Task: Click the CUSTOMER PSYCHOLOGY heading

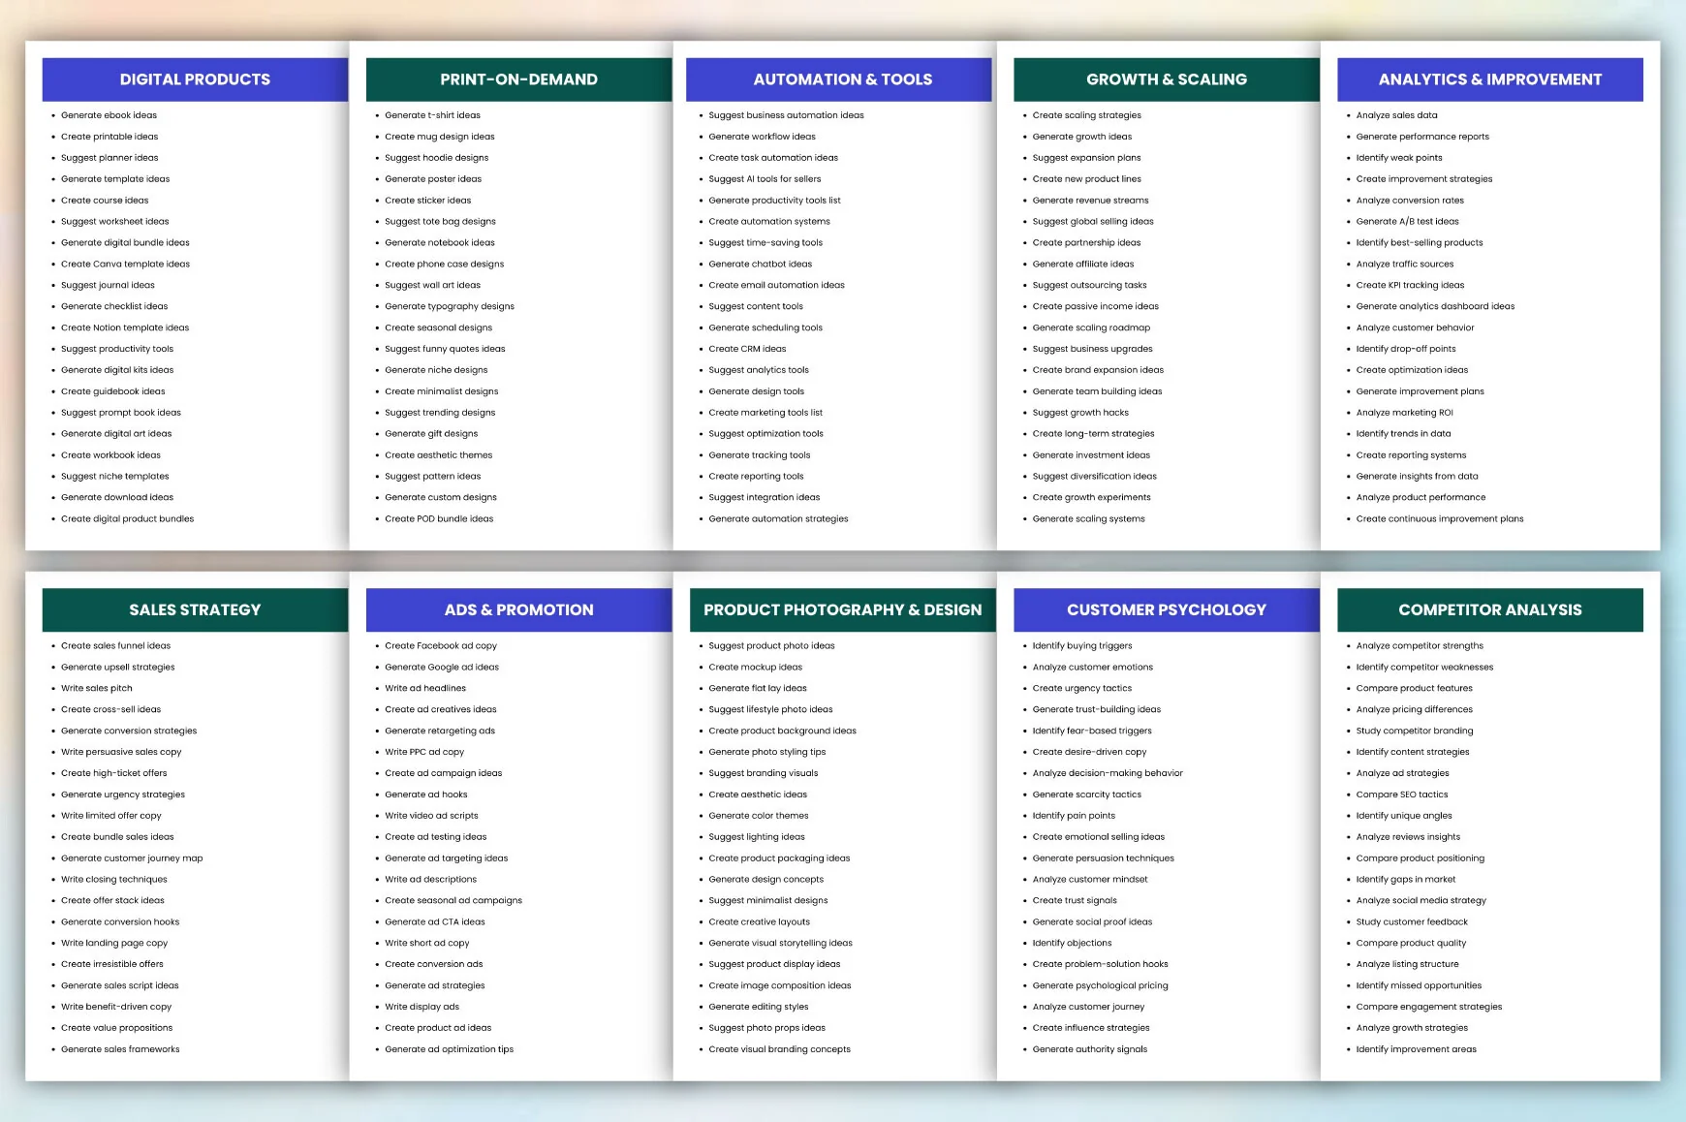Action: [1167, 609]
